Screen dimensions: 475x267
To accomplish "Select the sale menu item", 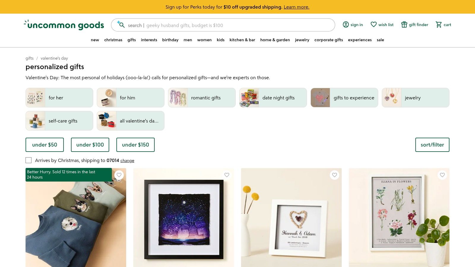I will tap(380, 40).
